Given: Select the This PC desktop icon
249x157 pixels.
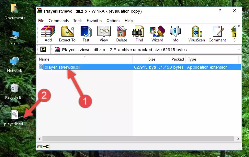Looking at the screenshot, I should 15,38.
